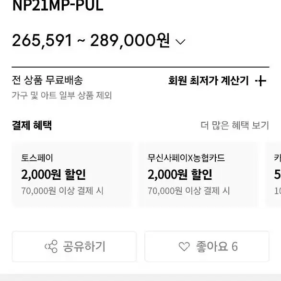Click the NP21MP-PUL product title

coord(58,6)
